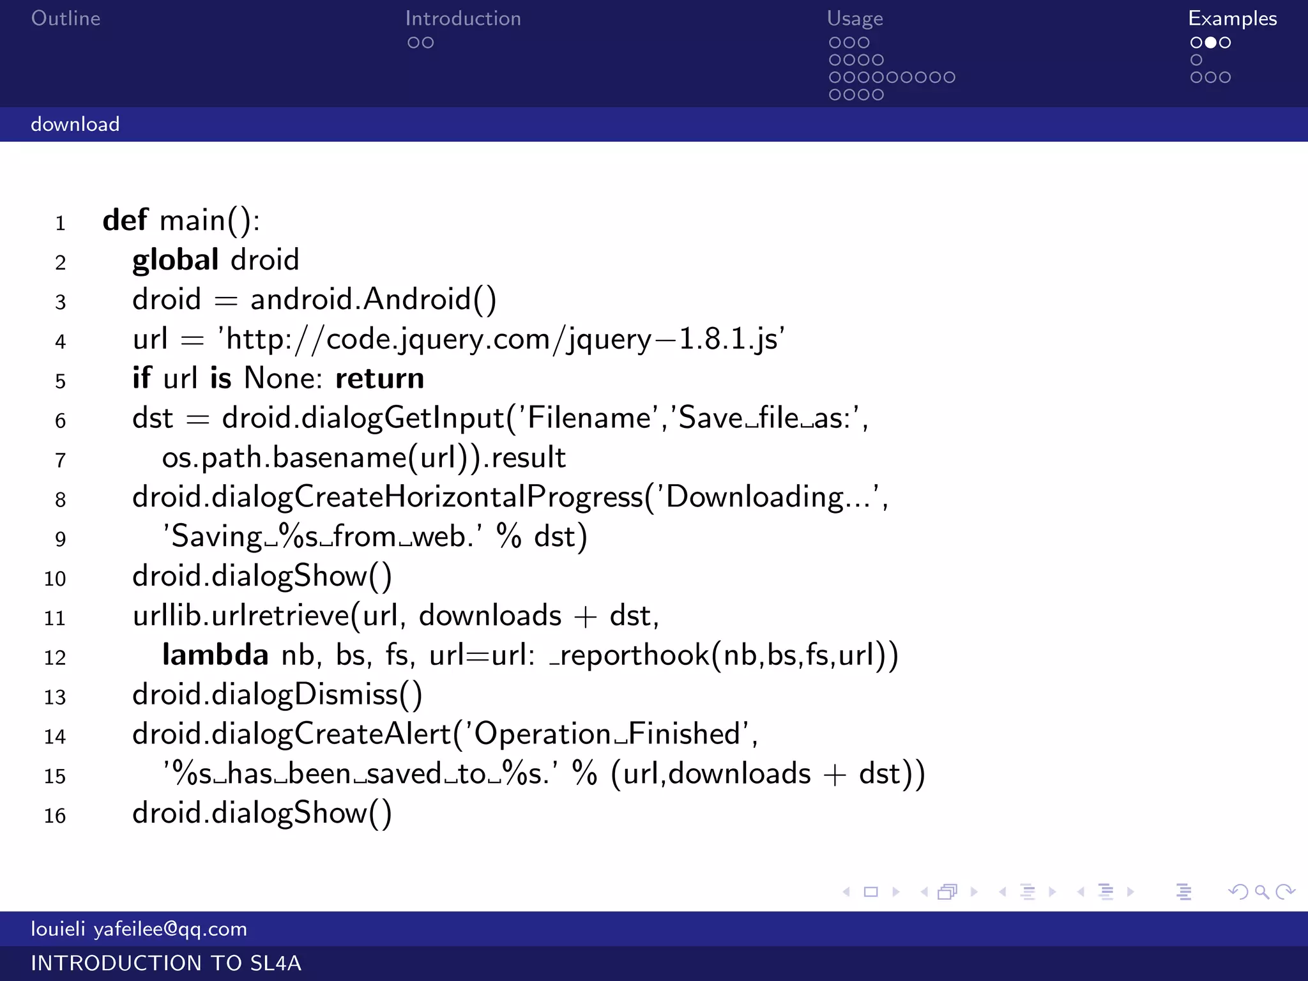The image size is (1308, 981).
Task: Click the subsection navigation icon
Action: coord(1028,892)
